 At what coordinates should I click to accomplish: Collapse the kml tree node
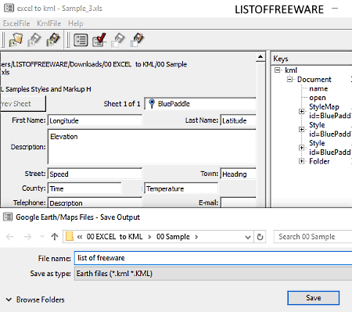[278, 70]
